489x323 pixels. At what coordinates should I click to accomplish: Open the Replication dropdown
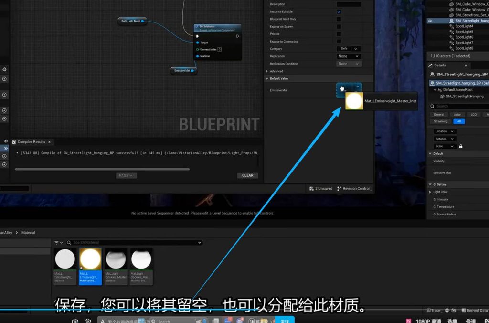tap(349, 56)
